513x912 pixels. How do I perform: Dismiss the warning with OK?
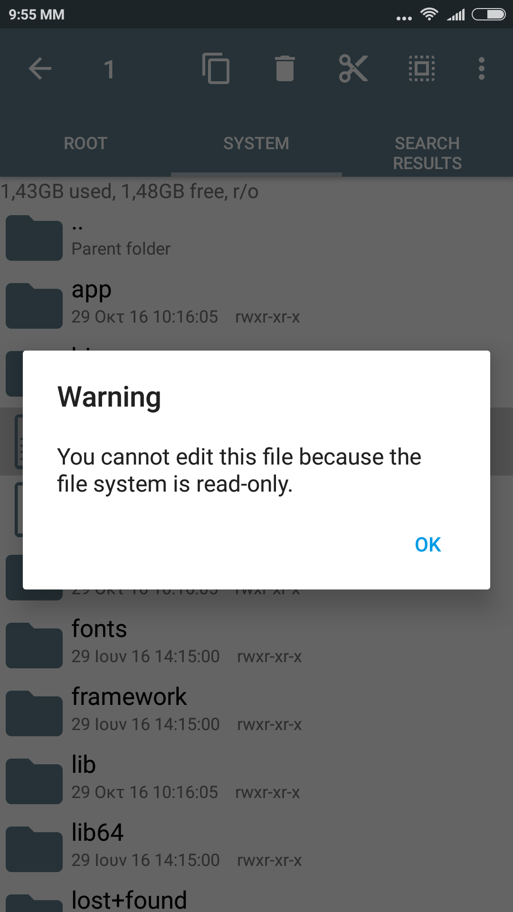[x=428, y=544]
